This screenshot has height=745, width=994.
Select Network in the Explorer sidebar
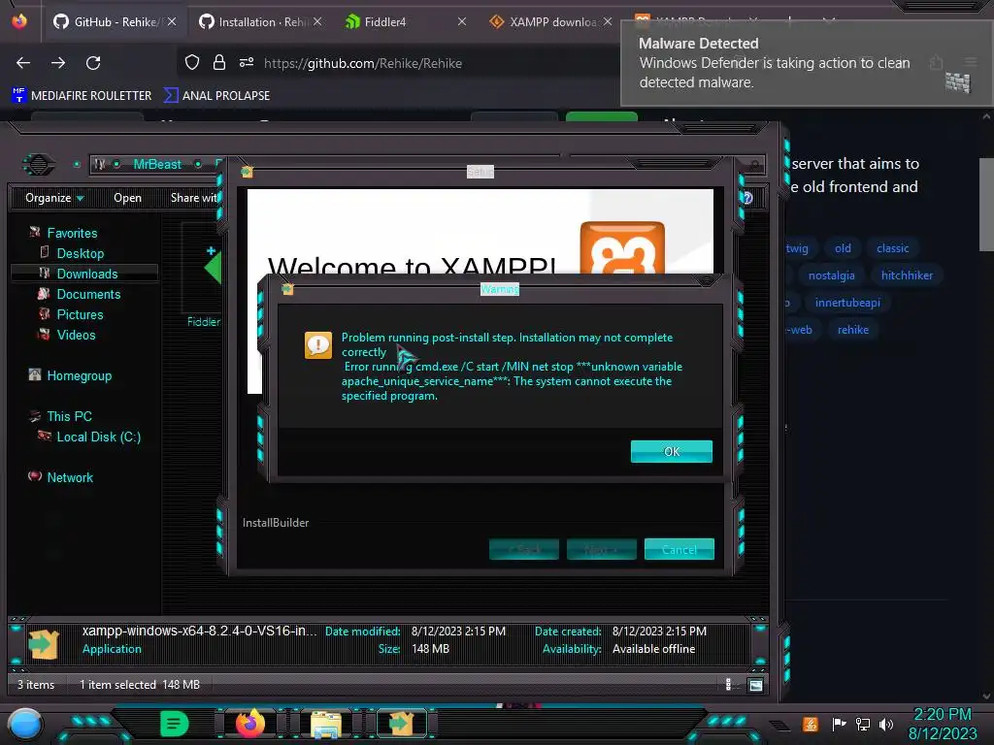[x=70, y=477]
